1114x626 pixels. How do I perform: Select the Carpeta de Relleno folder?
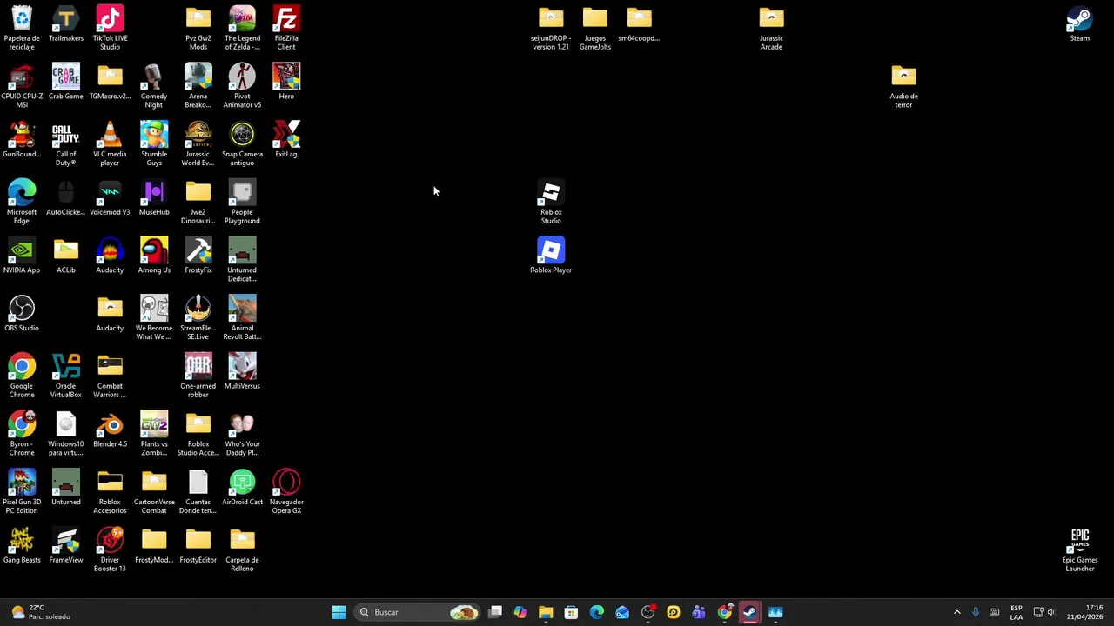click(x=242, y=549)
